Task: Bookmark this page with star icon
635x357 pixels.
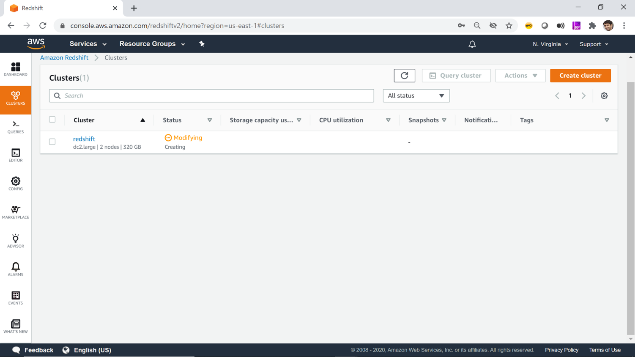Action: [509, 26]
